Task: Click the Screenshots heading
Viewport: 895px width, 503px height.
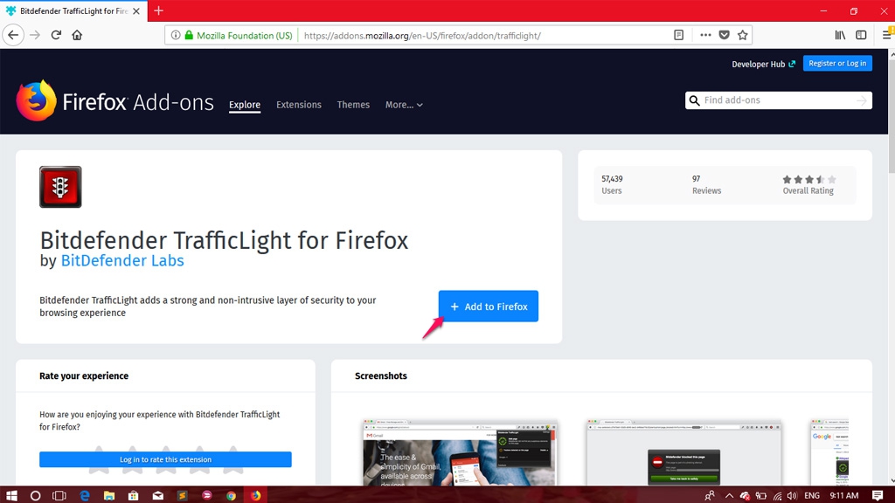Action: 381,376
